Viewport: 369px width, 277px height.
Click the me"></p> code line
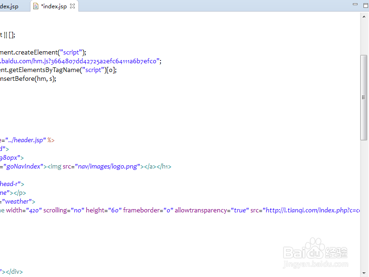(13, 193)
